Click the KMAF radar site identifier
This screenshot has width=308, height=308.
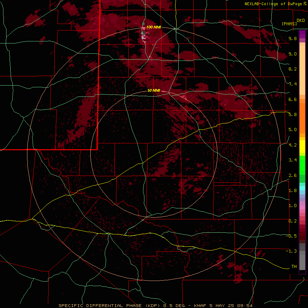coord(200,306)
